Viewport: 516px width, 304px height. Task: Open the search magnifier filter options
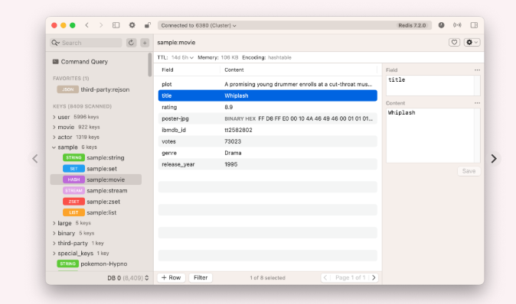click(x=55, y=43)
